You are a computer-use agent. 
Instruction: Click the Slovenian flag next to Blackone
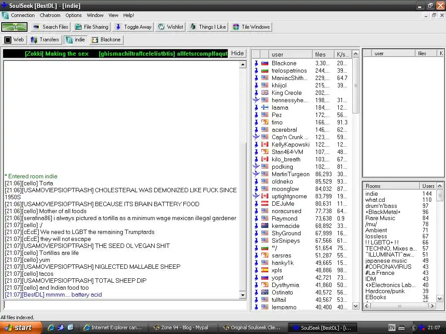click(265, 63)
